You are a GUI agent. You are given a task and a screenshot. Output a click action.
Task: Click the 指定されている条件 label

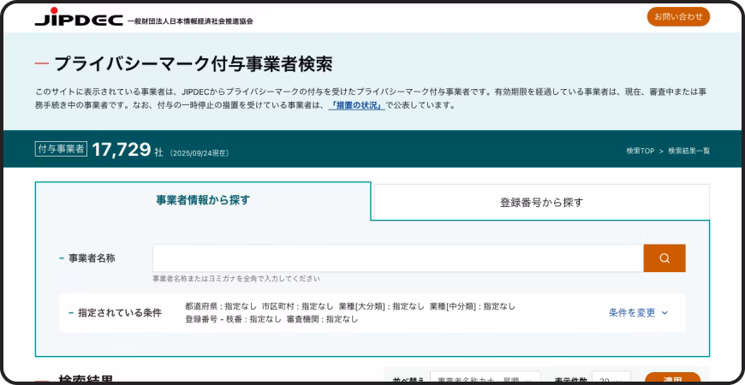pyautogui.click(x=120, y=313)
